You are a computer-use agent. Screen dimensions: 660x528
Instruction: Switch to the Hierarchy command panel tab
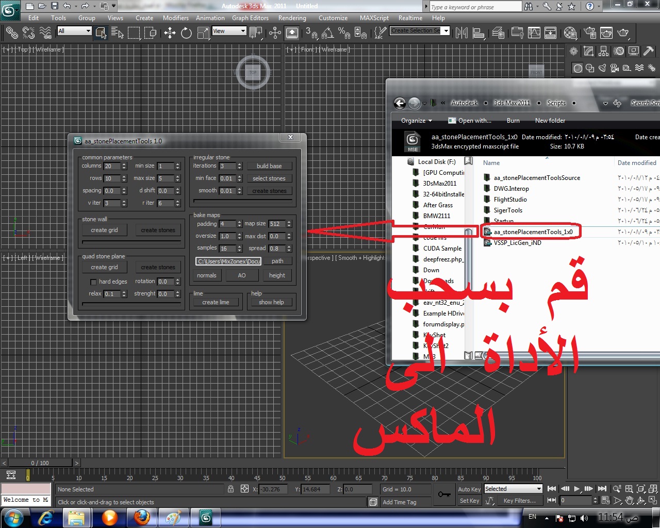604,51
